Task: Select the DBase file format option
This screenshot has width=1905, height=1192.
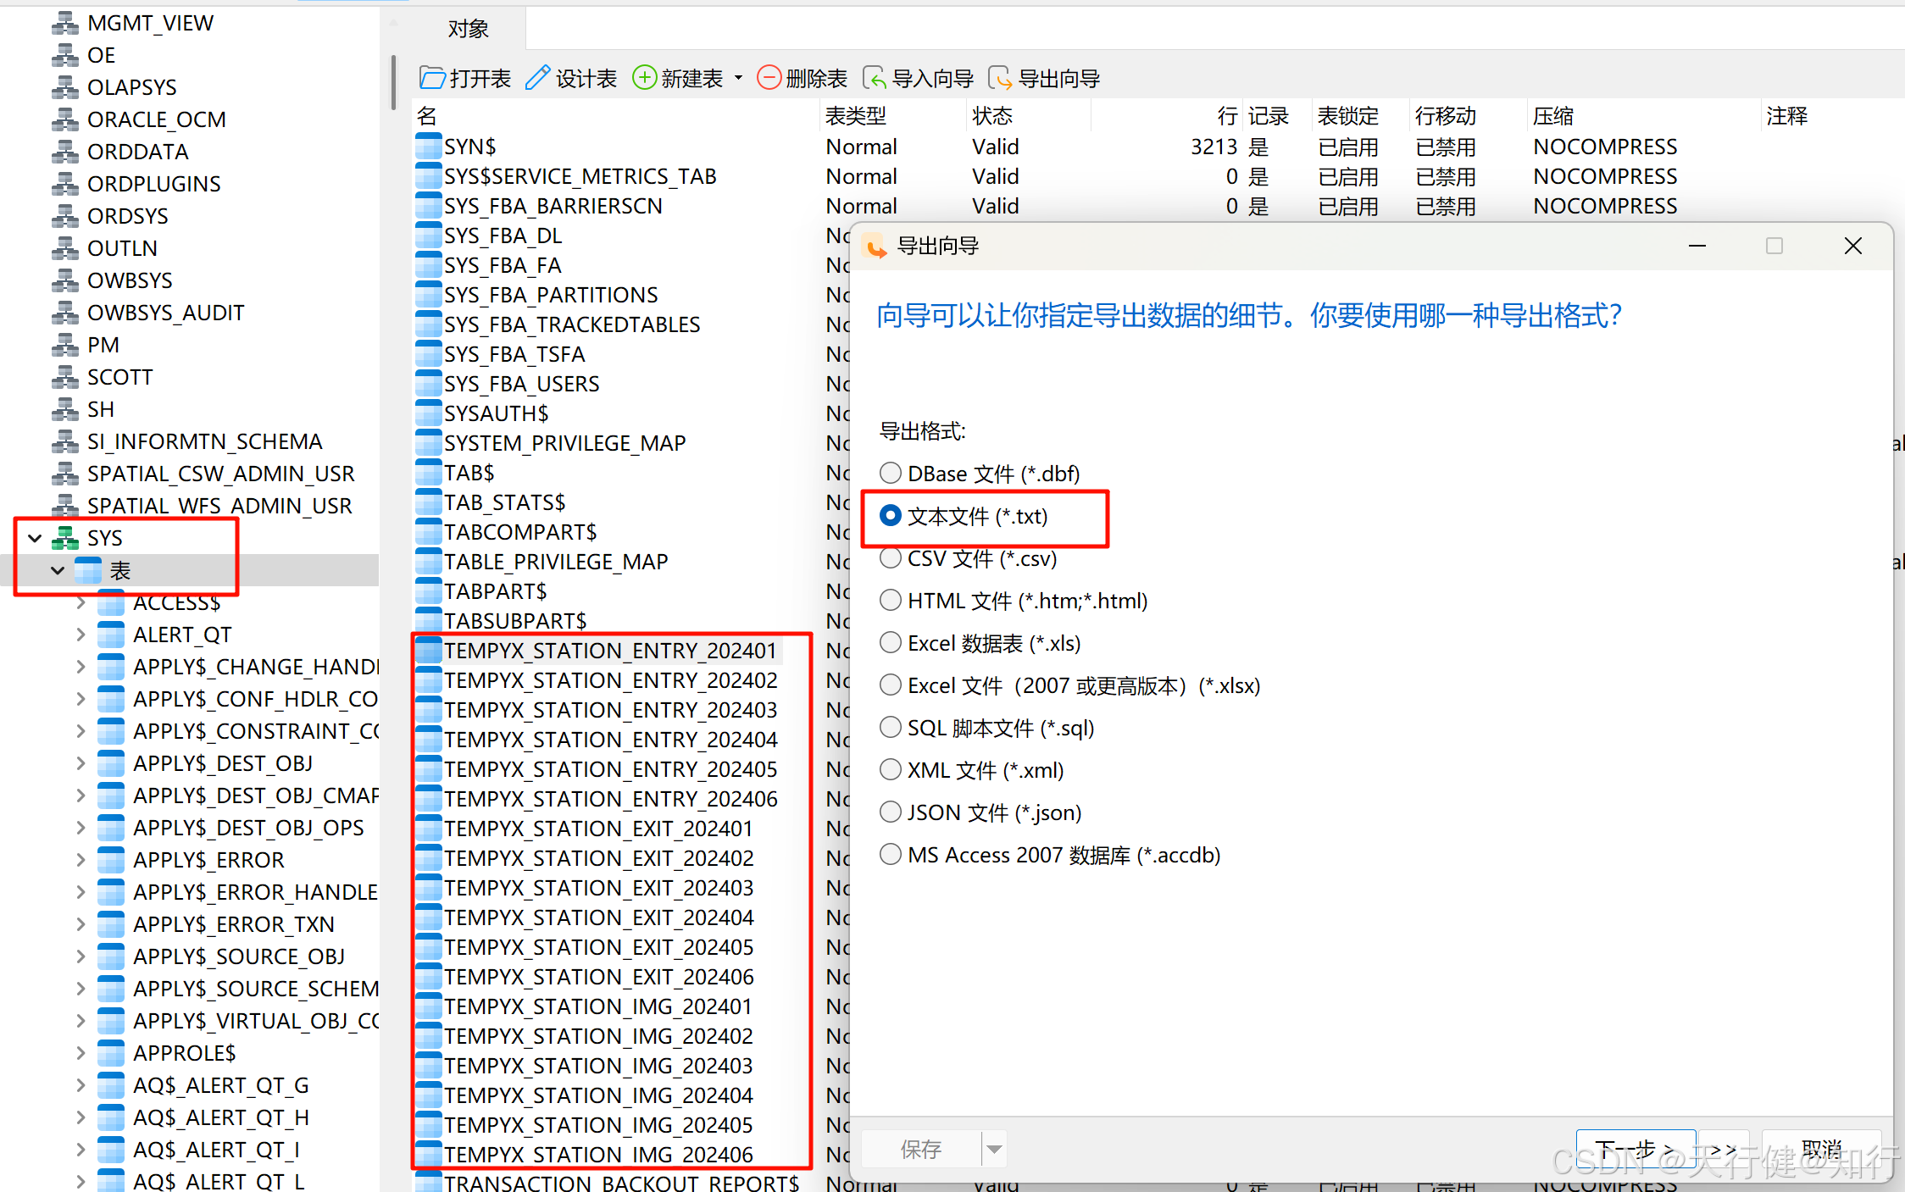Action: 890,474
